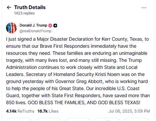Click the text GOD BLESS TEXAS!
The image size is (156, 121).
(x=119, y=103)
